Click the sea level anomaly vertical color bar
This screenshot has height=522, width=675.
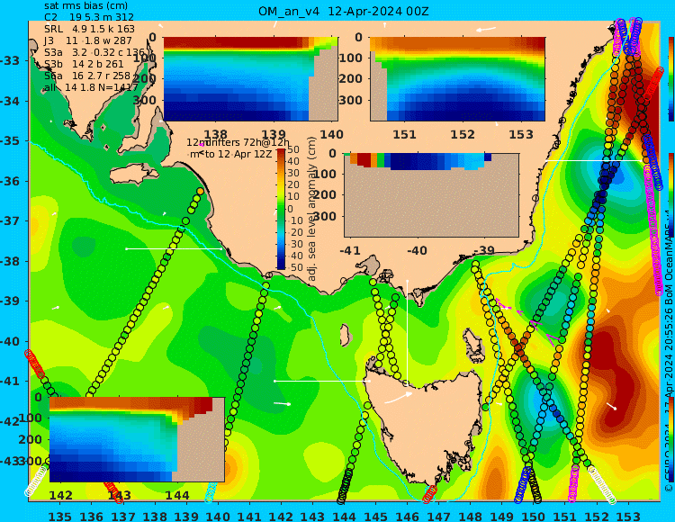point(281,209)
